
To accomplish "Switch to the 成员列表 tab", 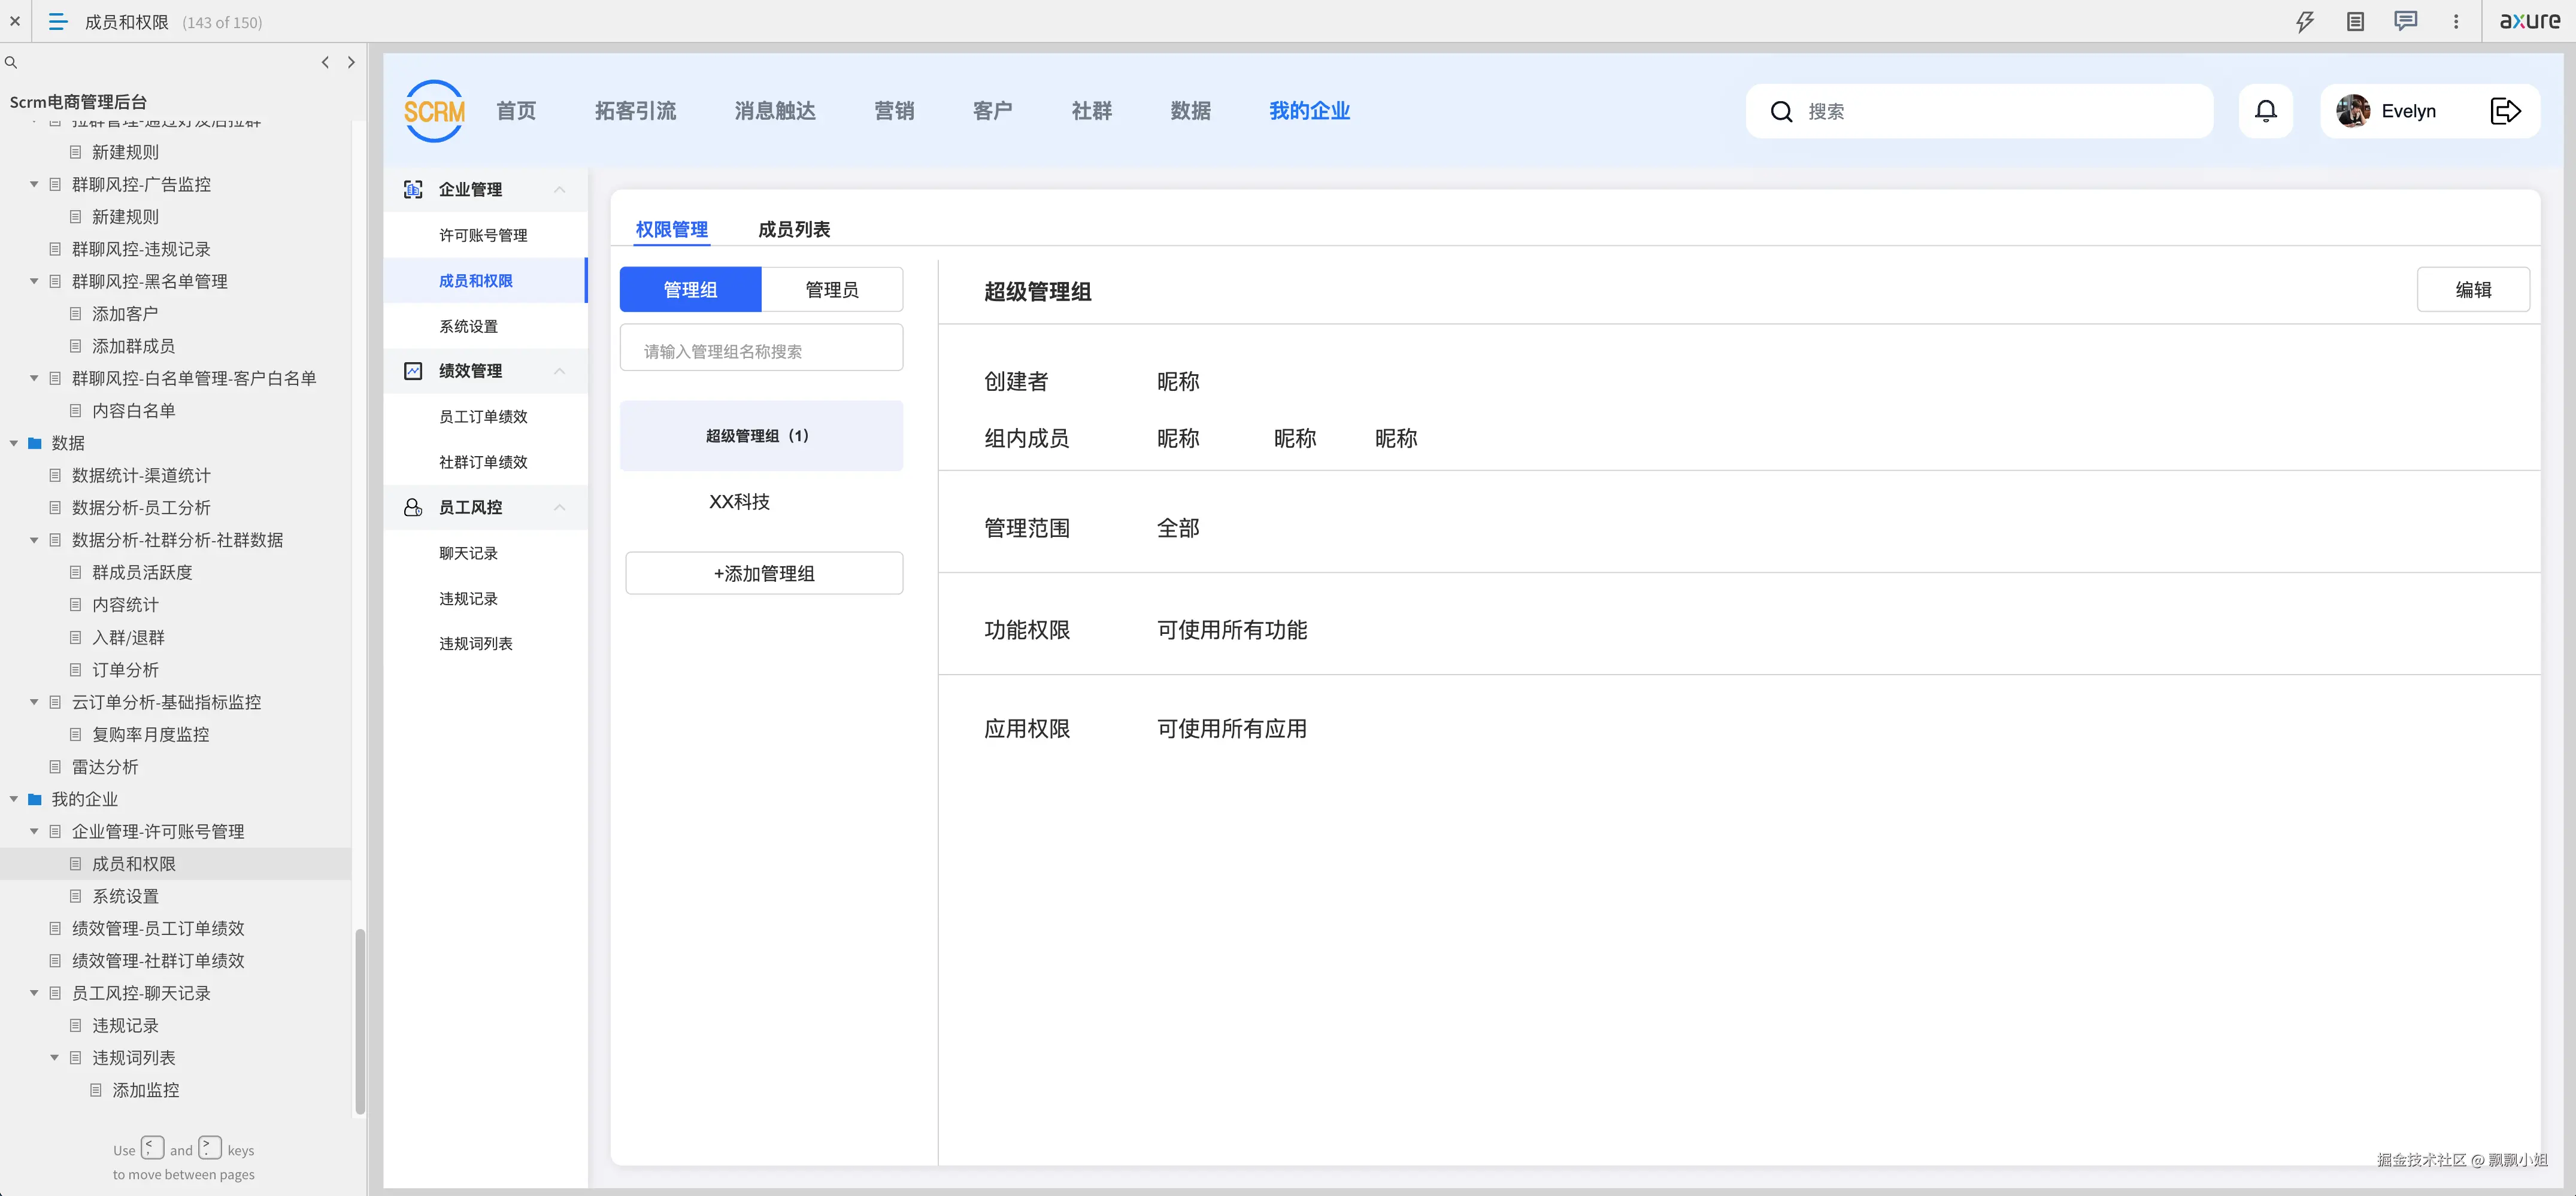I will (x=793, y=229).
